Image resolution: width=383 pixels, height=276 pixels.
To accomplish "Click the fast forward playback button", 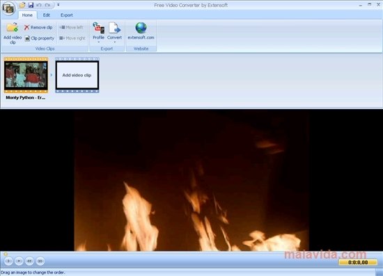I will (x=40, y=261).
